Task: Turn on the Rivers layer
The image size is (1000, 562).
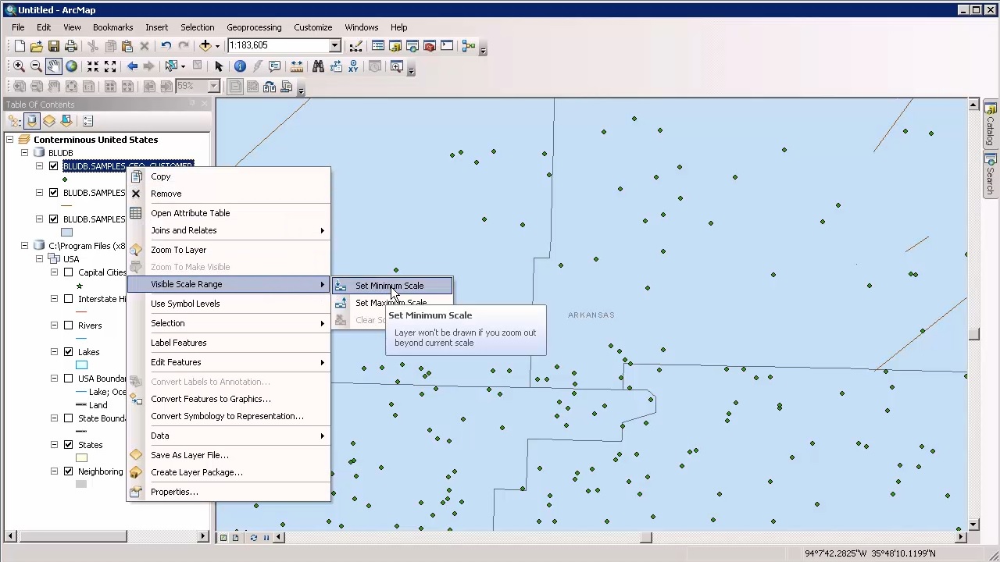Action: pyautogui.click(x=68, y=325)
